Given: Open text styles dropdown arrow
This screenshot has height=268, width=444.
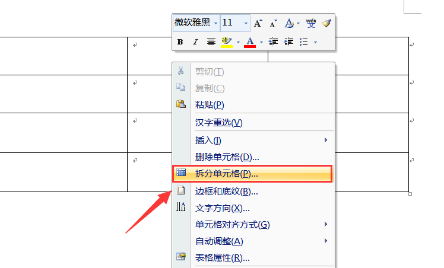Looking at the screenshot, I should tap(298, 24).
